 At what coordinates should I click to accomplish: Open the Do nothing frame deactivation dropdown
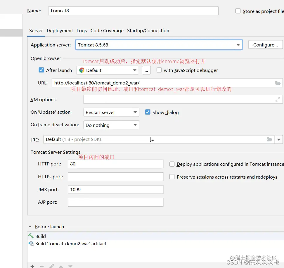click(x=111, y=125)
